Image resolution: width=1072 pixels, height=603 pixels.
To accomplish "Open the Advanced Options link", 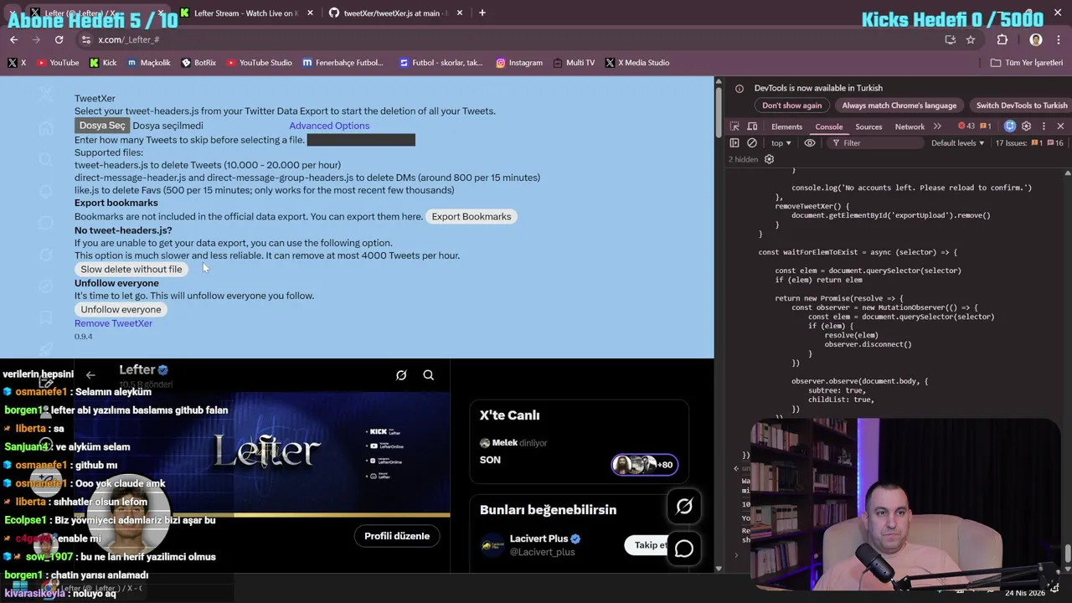I will tap(329, 126).
